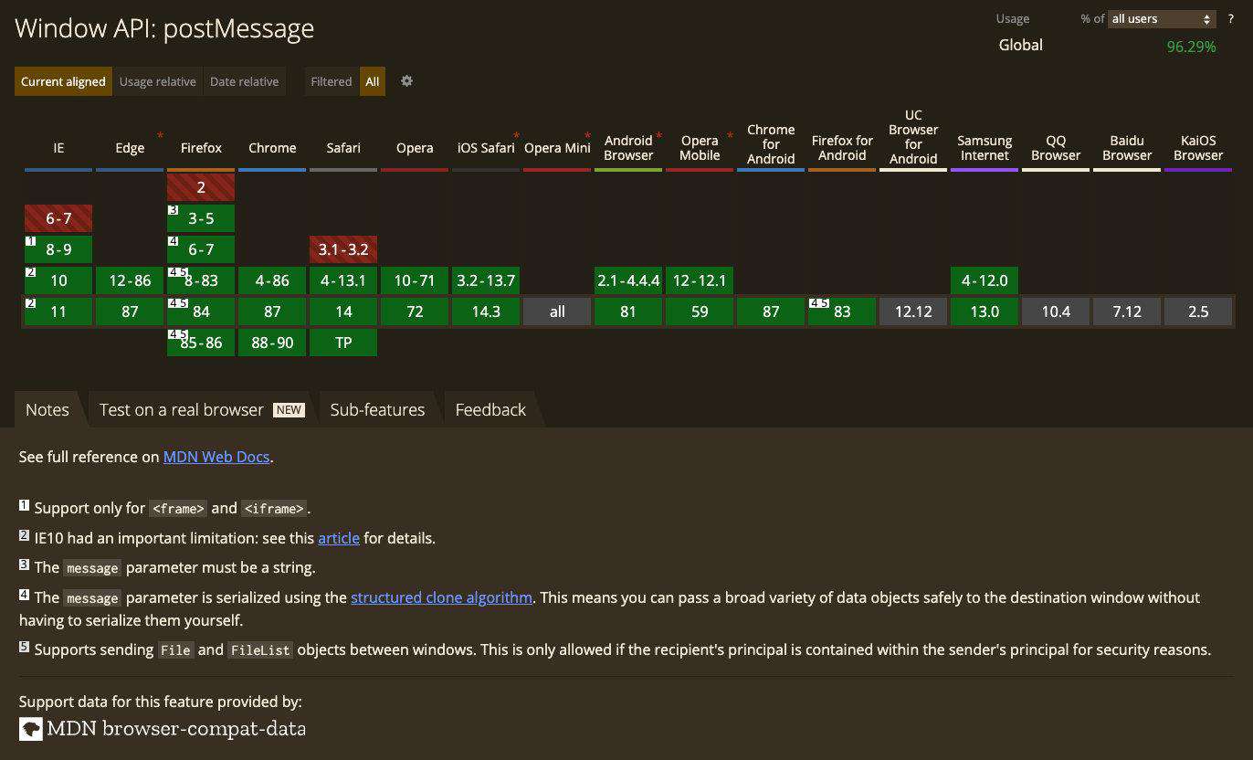
Task: Toggle the Filtered browsers option
Action: (331, 81)
